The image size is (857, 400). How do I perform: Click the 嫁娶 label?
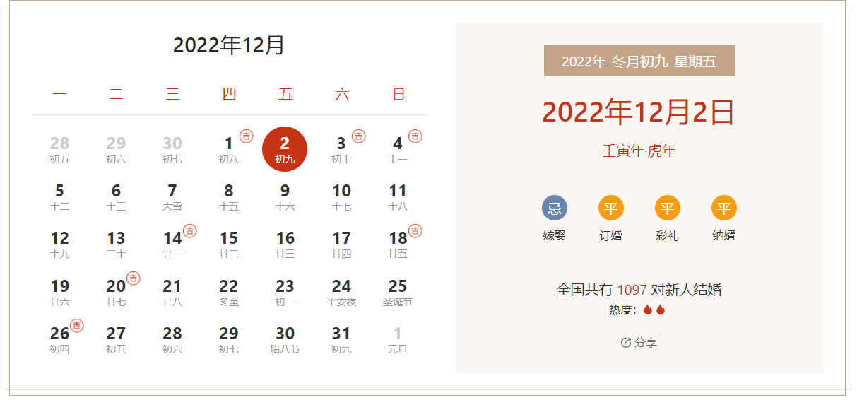[x=555, y=235]
